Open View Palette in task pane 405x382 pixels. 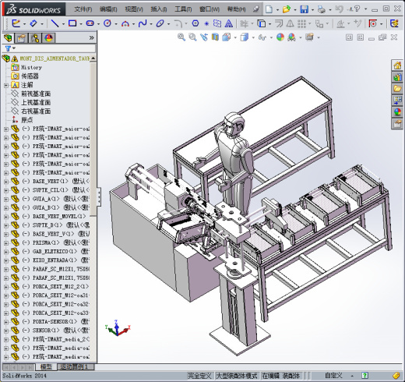pos(397,101)
